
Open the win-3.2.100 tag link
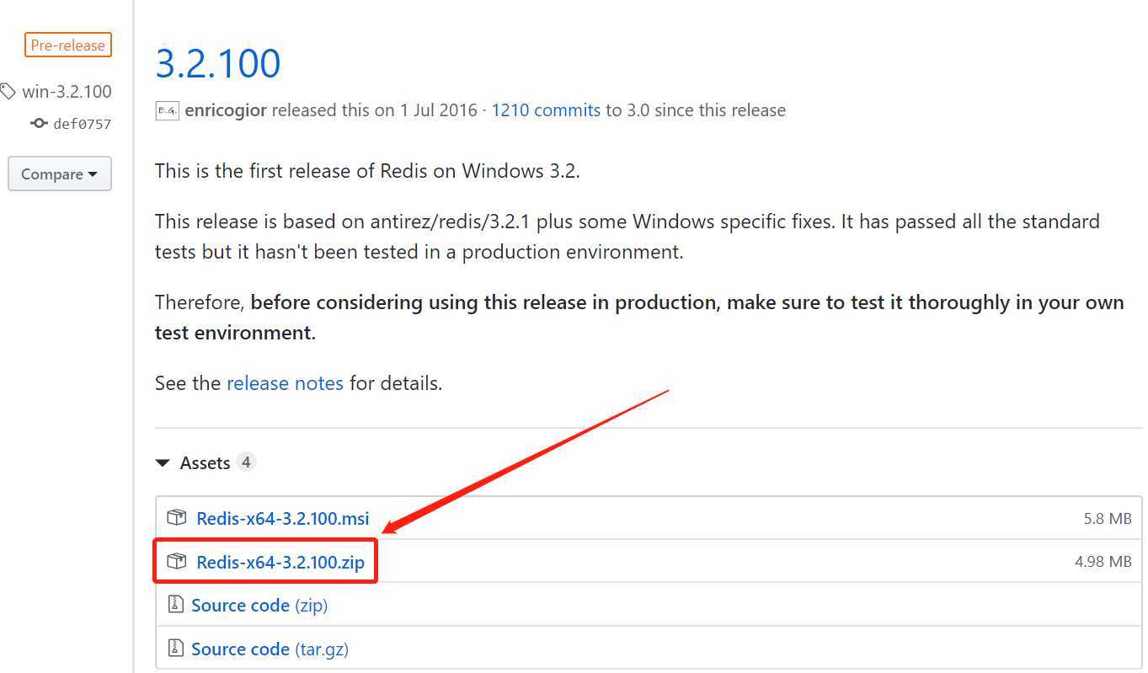tap(67, 91)
